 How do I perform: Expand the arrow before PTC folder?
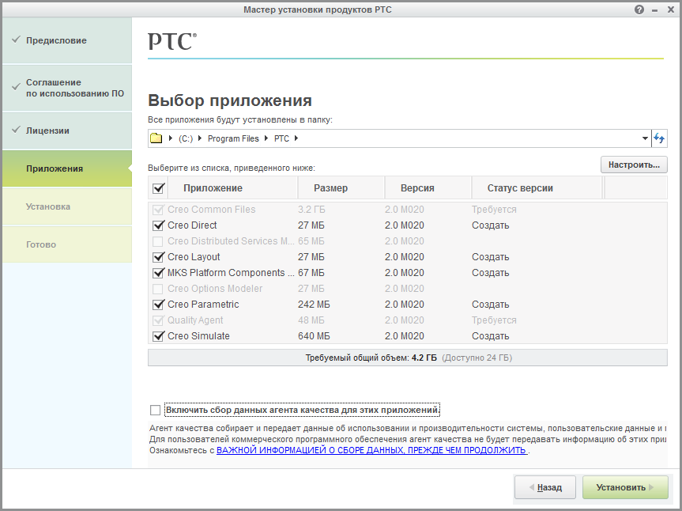pyautogui.click(x=266, y=138)
